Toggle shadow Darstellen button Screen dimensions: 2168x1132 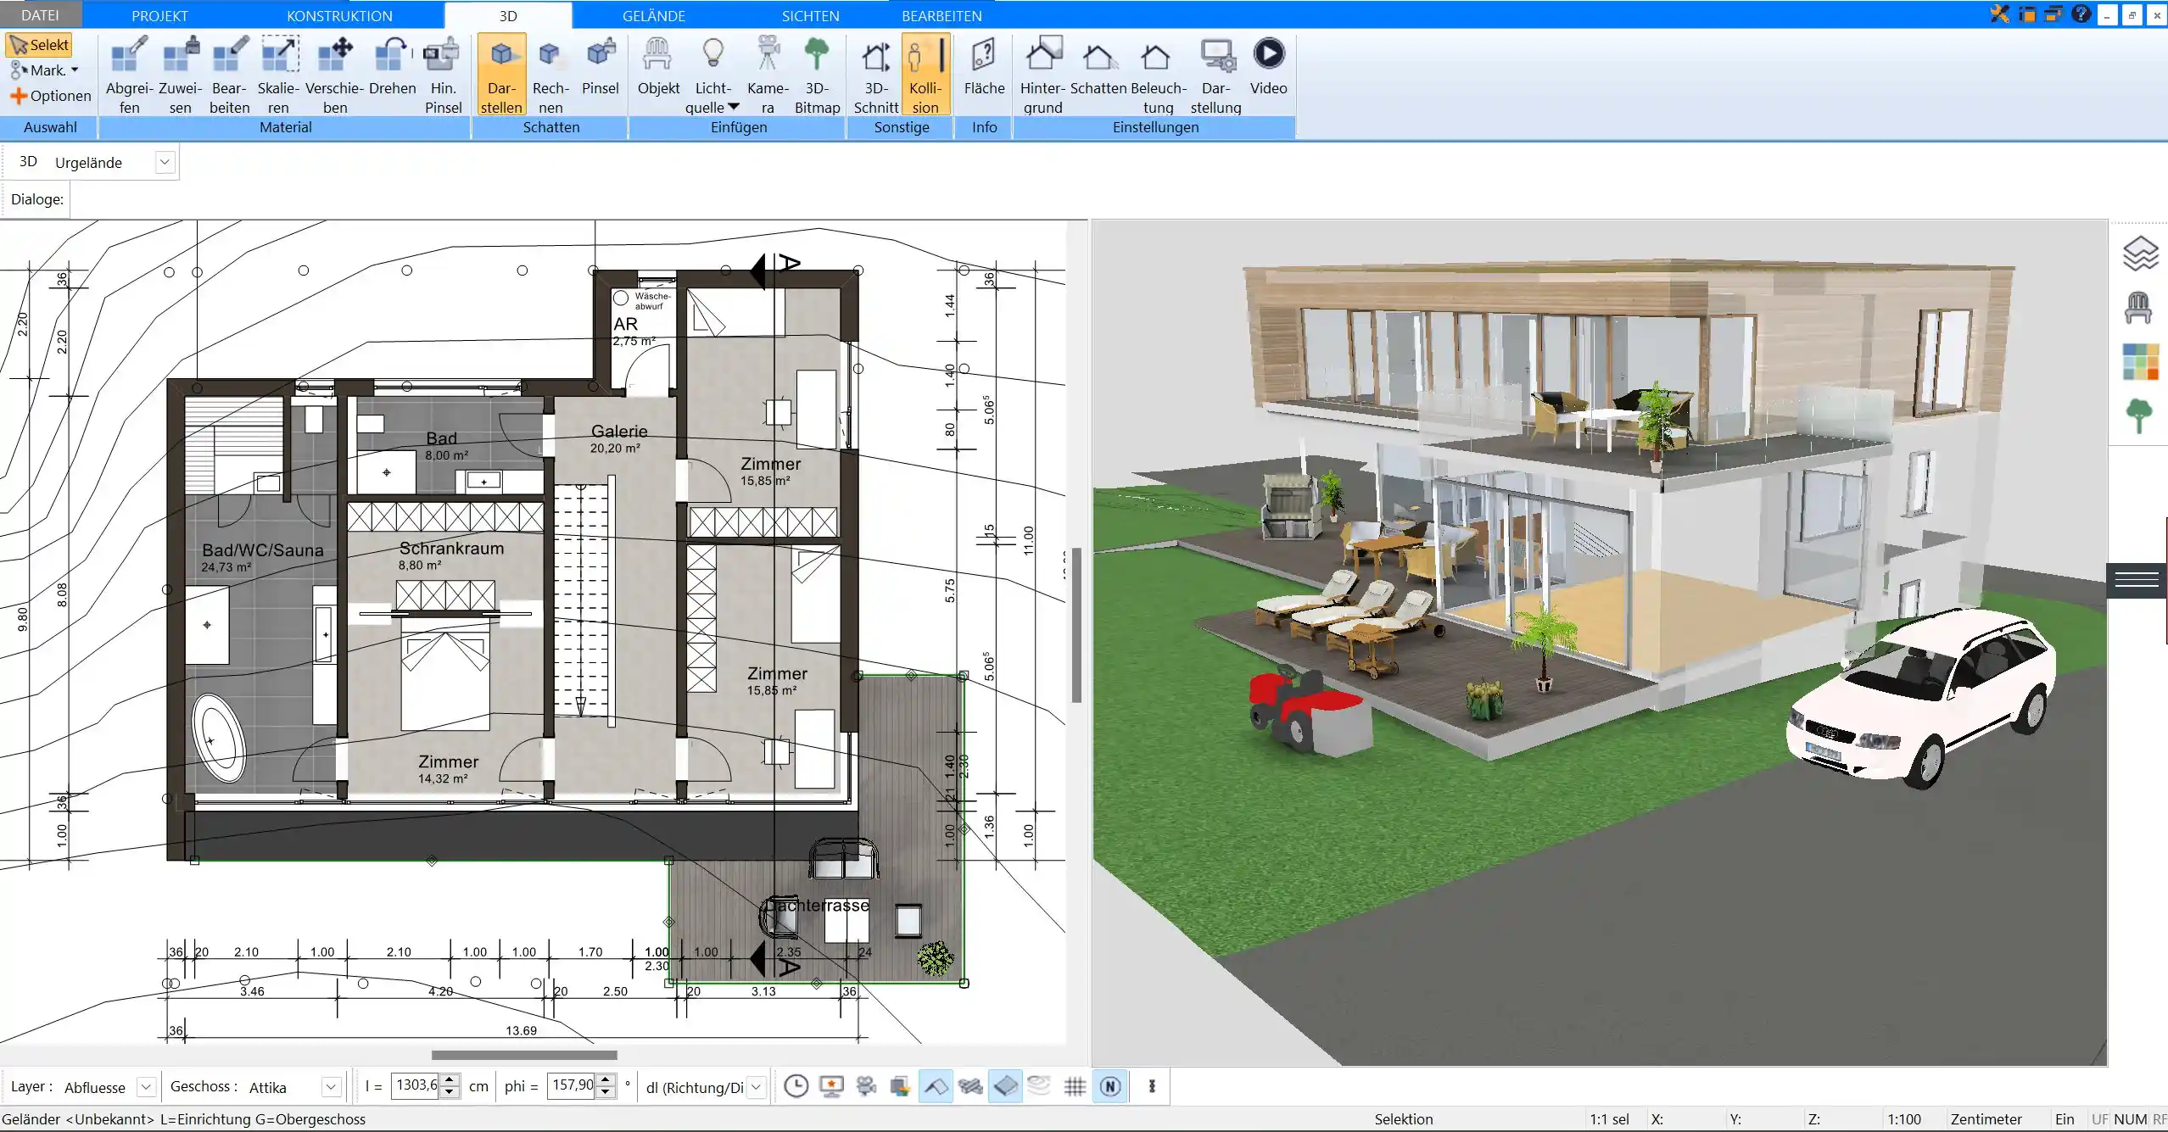[501, 75]
